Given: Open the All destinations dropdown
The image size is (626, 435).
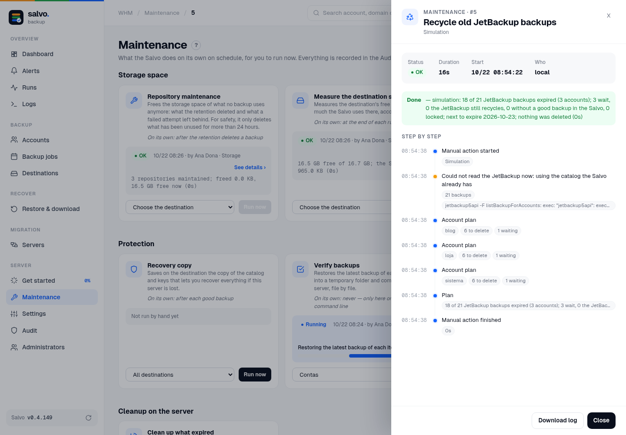Looking at the screenshot, I should 180,375.
